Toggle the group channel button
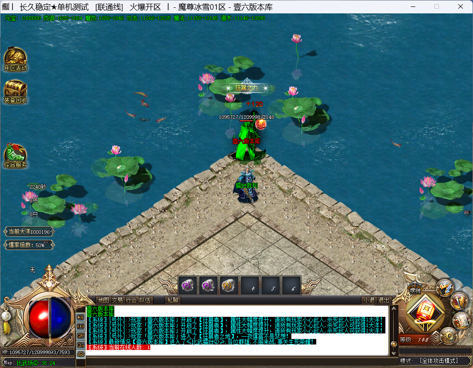The height and width of the screenshot is (368, 473). 81,355
